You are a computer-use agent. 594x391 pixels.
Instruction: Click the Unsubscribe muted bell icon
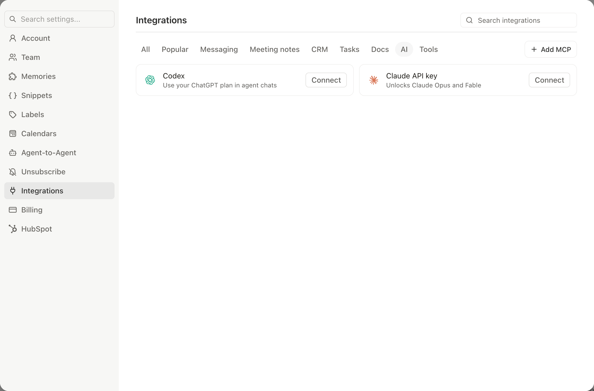click(x=13, y=172)
